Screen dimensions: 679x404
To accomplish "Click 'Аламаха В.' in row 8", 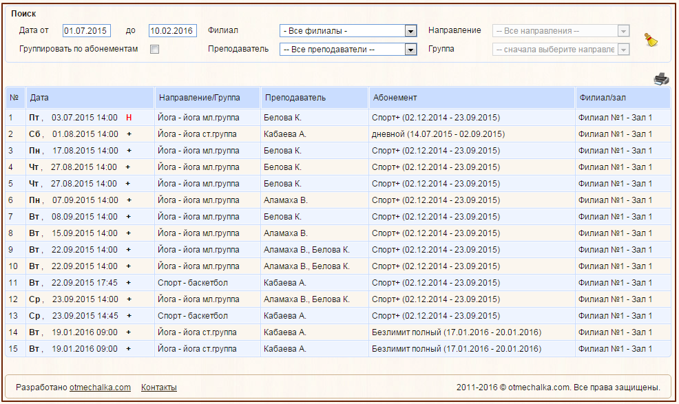I will coord(286,233).
